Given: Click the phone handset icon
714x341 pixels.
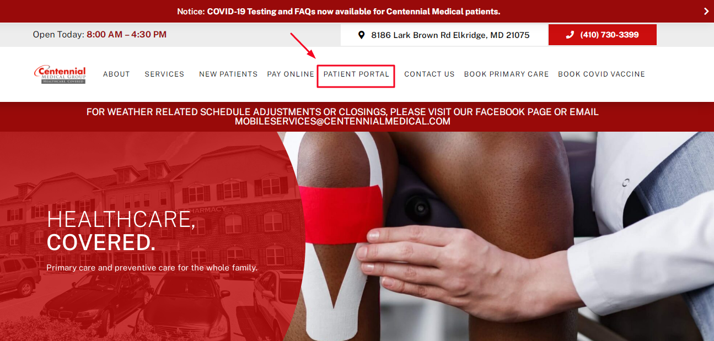Looking at the screenshot, I should coord(570,35).
